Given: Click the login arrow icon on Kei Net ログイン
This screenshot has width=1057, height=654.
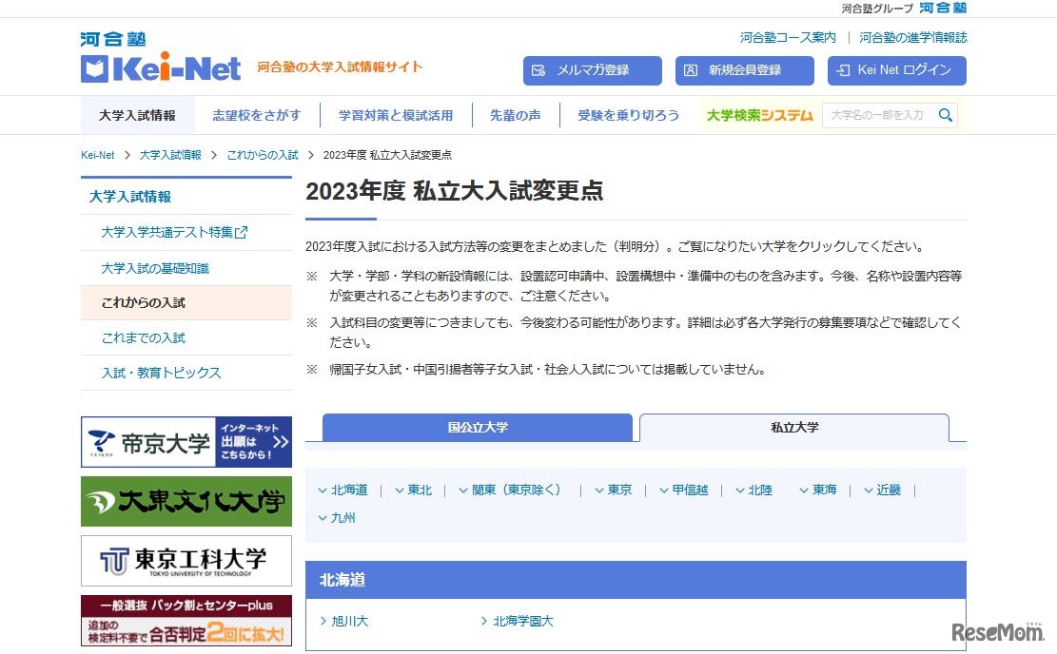Looking at the screenshot, I should pyautogui.click(x=841, y=70).
